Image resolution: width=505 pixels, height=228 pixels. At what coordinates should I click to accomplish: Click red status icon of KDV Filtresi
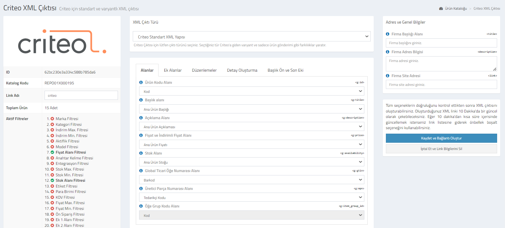pyautogui.click(x=52, y=197)
